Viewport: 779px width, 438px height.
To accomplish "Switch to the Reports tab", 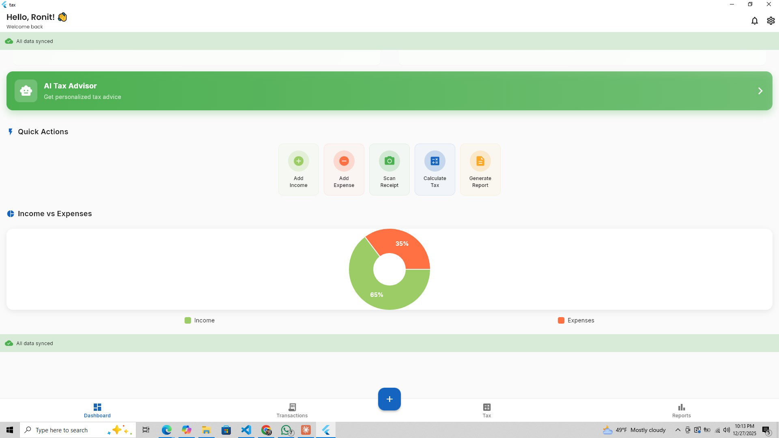I will pyautogui.click(x=681, y=410).
